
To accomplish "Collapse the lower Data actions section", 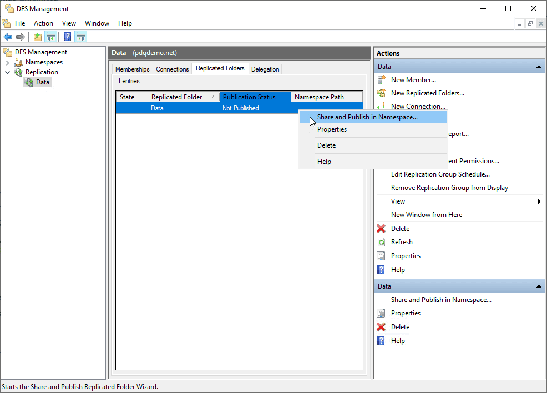I will (x=539, y=286).
